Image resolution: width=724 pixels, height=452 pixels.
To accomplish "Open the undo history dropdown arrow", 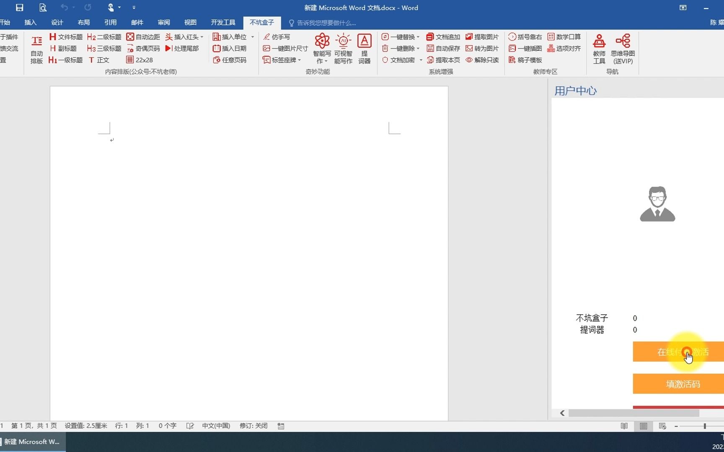I will click(74, 8).
